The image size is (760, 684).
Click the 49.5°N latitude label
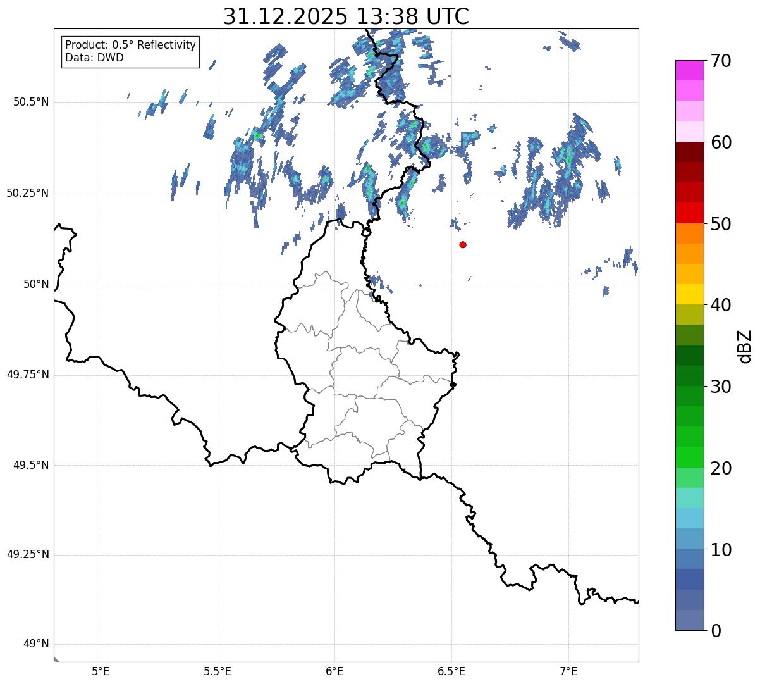coord(31,465)
